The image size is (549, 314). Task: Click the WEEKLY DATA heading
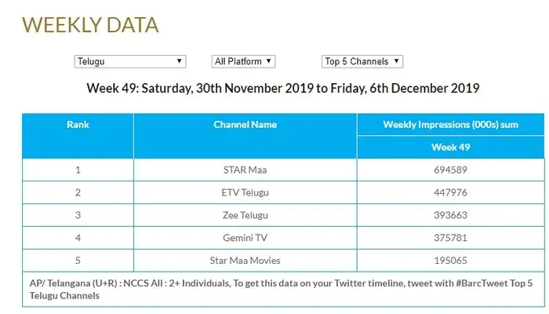tap(90, 25)
